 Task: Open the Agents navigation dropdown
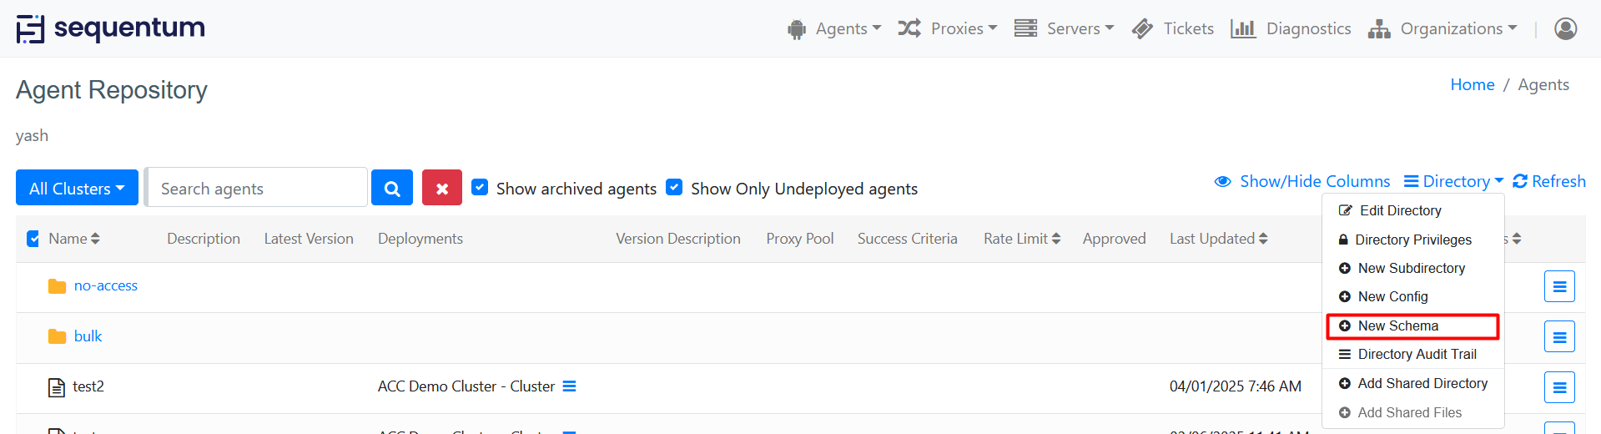pyautogui.click(x=834, y=28)
